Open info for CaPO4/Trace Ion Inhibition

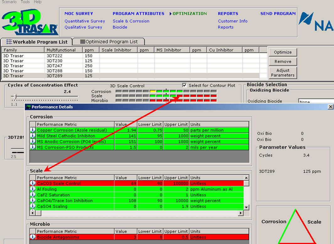point(33,200)
